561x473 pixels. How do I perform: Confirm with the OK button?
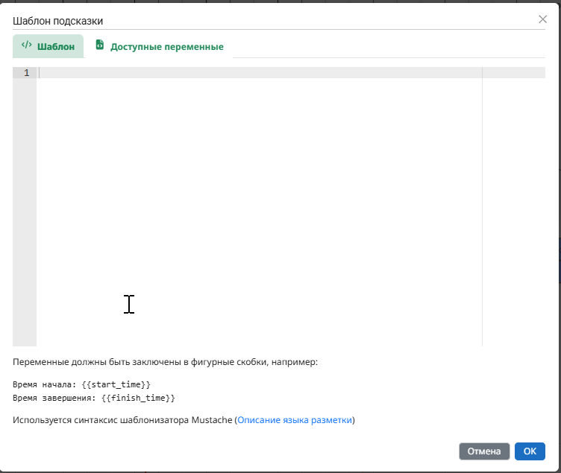(x=530, y=451)
